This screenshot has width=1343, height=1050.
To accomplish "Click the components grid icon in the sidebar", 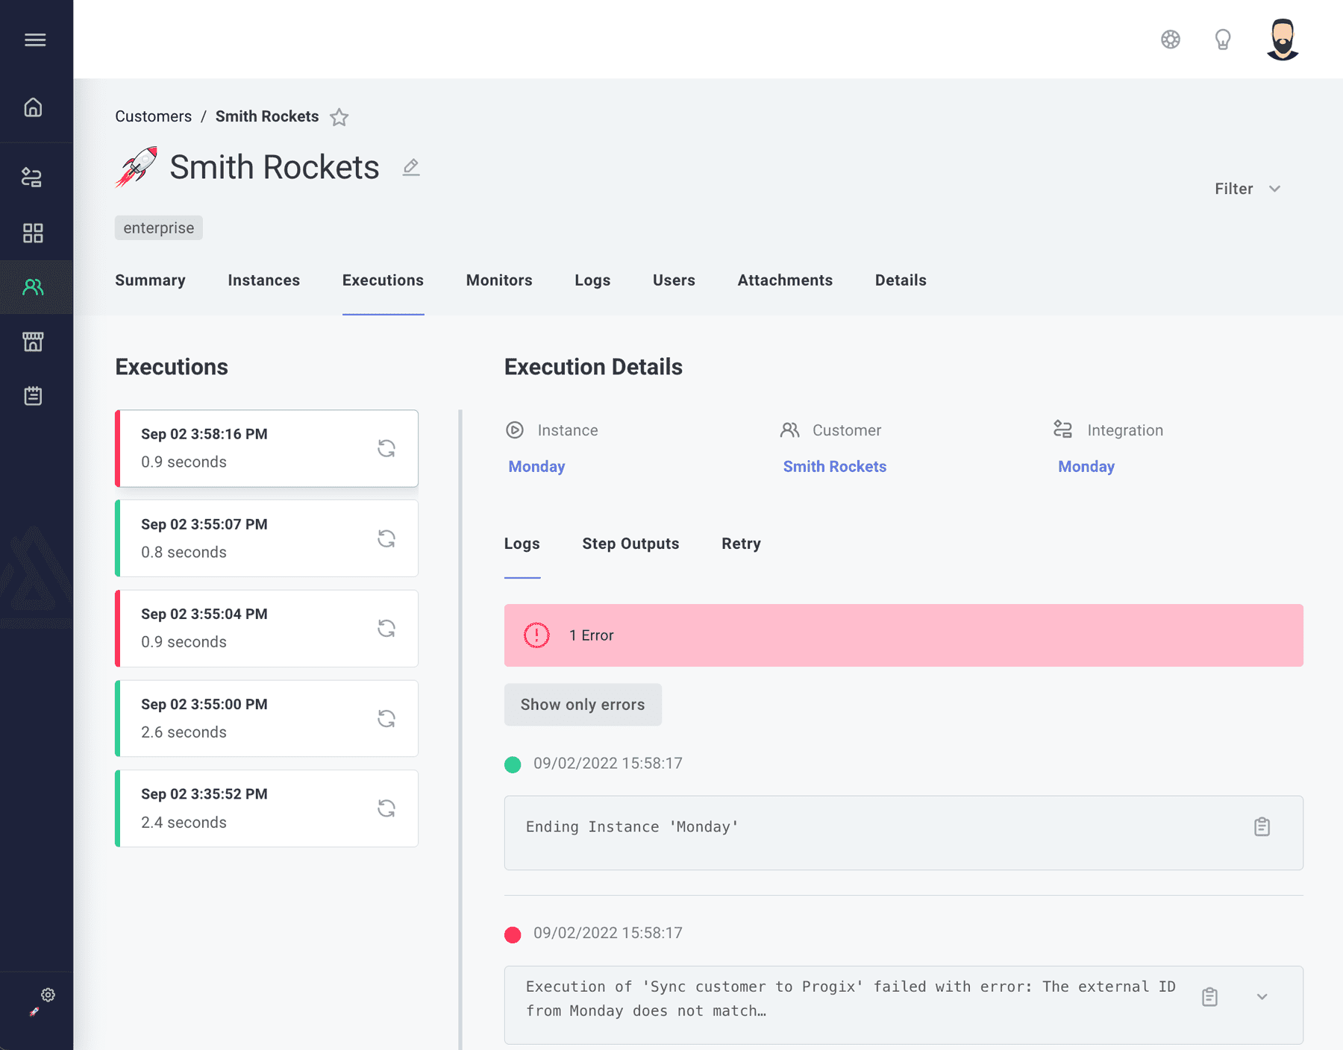I will [x=33, y=233].
